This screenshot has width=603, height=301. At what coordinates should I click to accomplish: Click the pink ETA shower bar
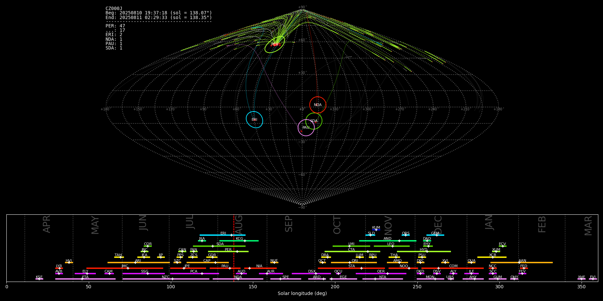click(85, 279)
